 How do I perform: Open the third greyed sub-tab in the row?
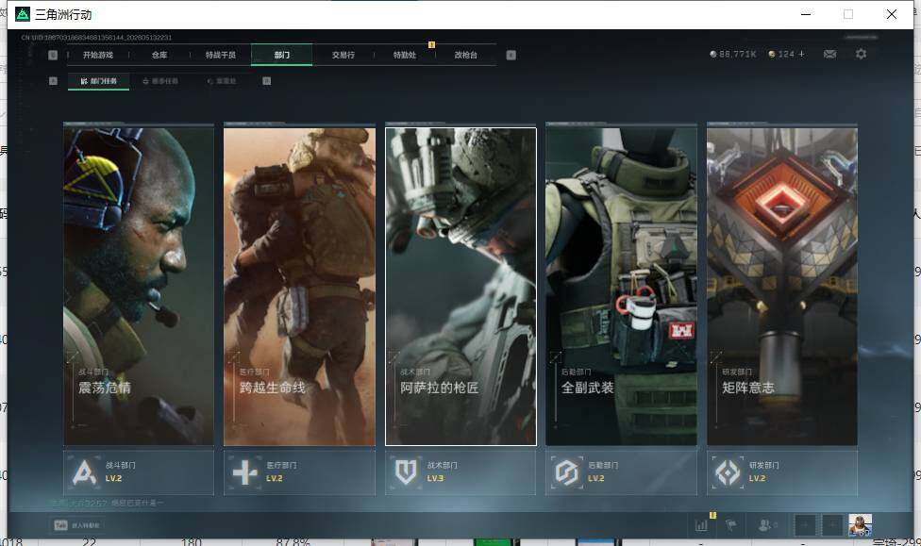pos(222,81)
